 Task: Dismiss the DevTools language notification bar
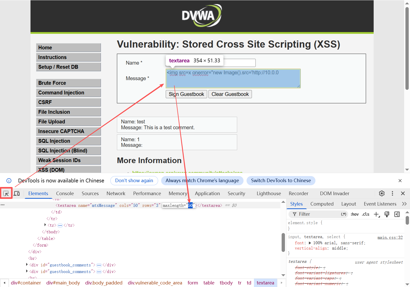point(400,181)
